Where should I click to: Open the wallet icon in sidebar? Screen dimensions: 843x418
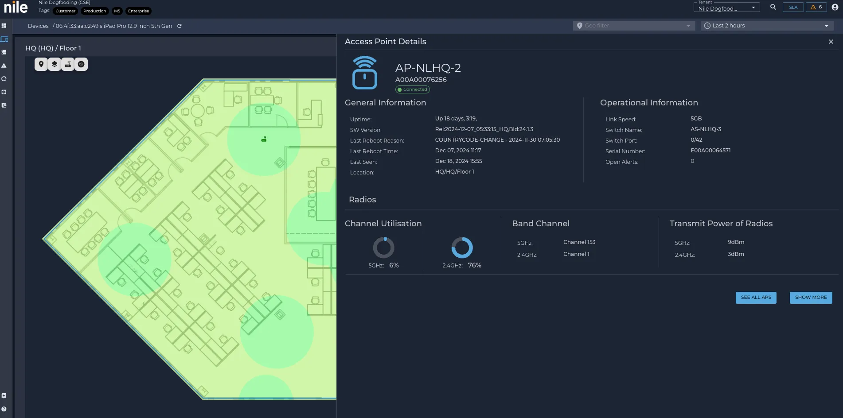click(4, 105)
